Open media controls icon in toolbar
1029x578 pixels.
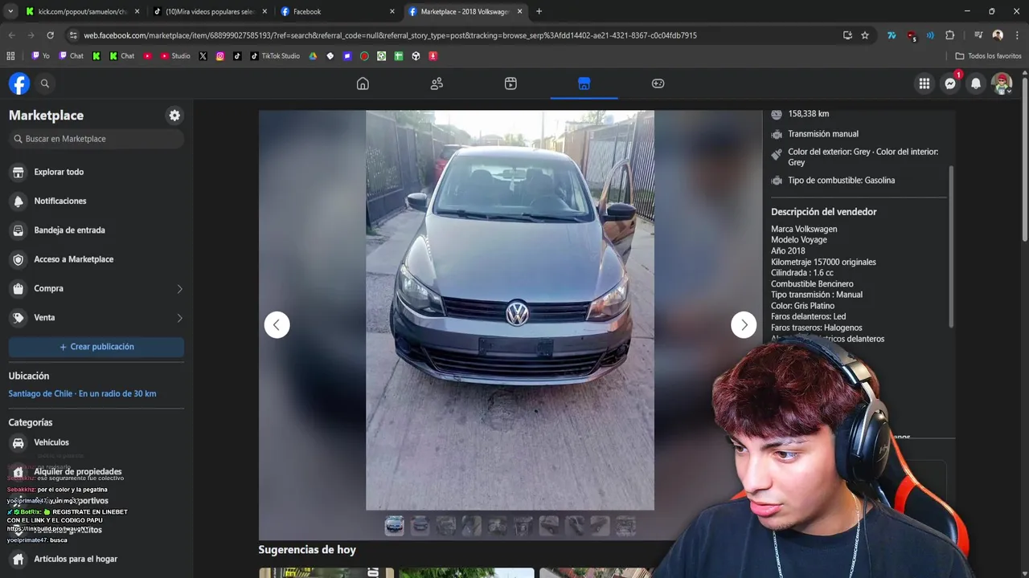point(978,35)
